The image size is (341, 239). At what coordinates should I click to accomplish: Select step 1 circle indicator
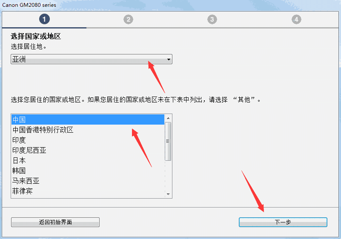tap(44, 19)
